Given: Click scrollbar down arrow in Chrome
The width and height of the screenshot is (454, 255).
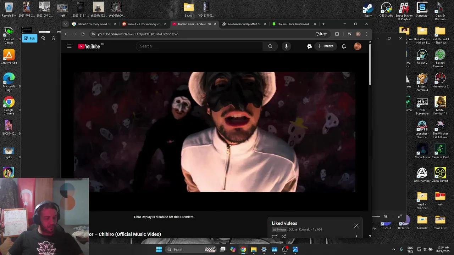Looking at the screenshot, I should pos(370,236).
